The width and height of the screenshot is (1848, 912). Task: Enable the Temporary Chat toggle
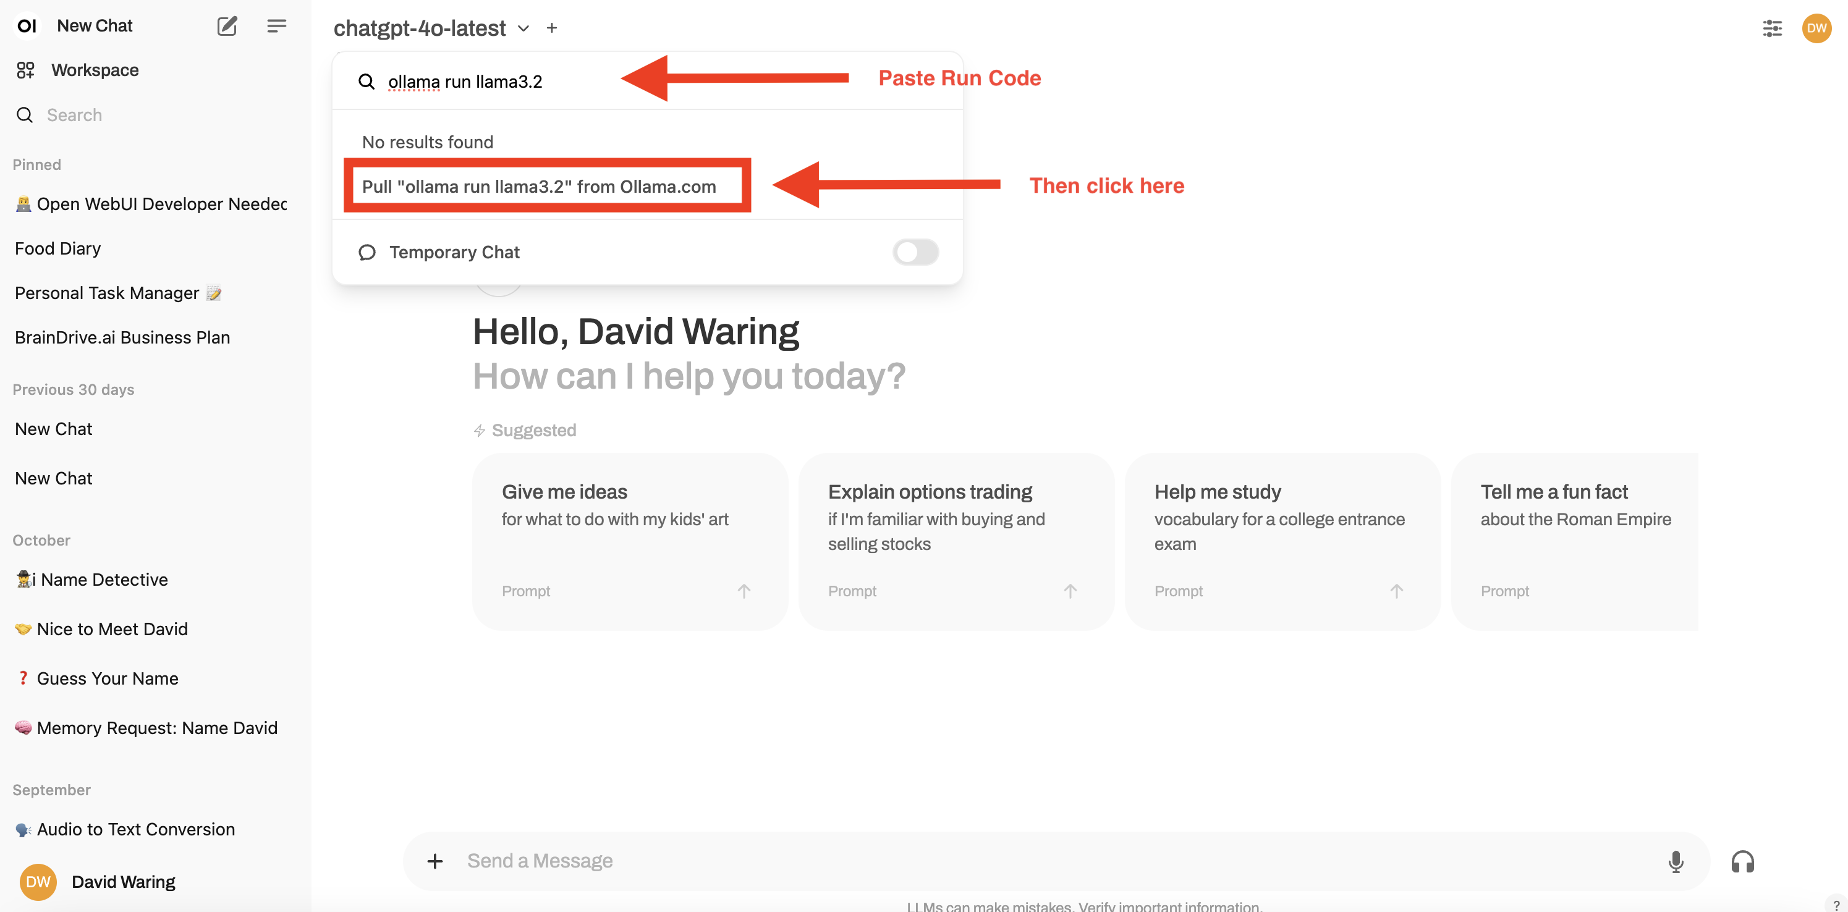click(x=915, y=251)
